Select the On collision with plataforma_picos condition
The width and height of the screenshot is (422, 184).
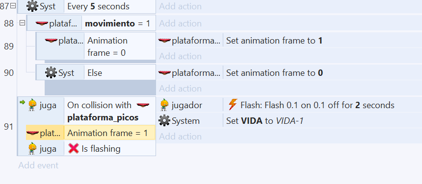108,111
